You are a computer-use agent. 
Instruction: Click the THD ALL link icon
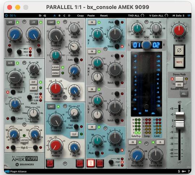pos(143,16)
